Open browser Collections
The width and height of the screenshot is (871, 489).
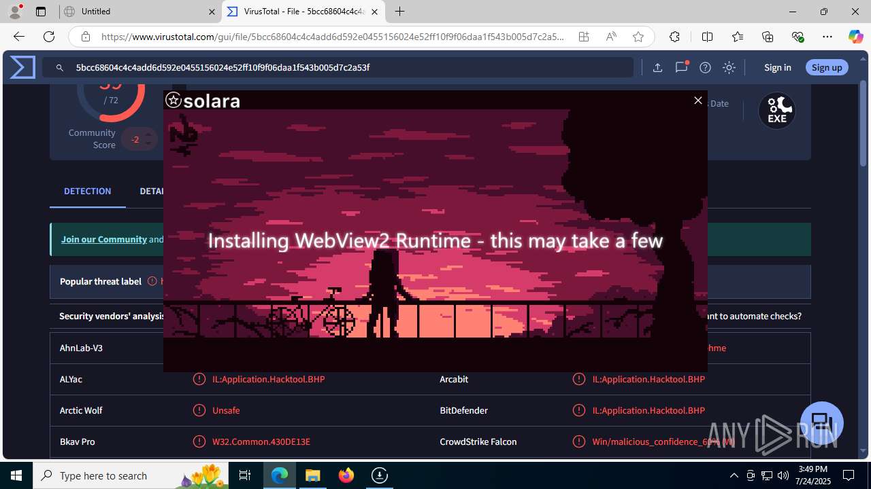[768, 37]
